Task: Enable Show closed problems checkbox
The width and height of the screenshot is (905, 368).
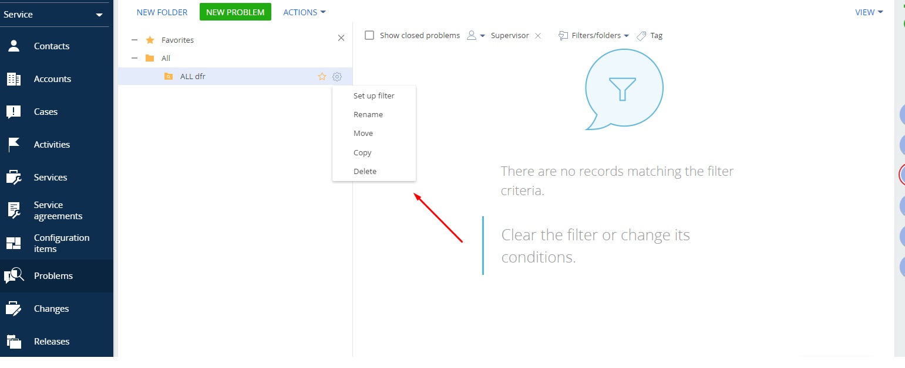Action: pos(369,35)
